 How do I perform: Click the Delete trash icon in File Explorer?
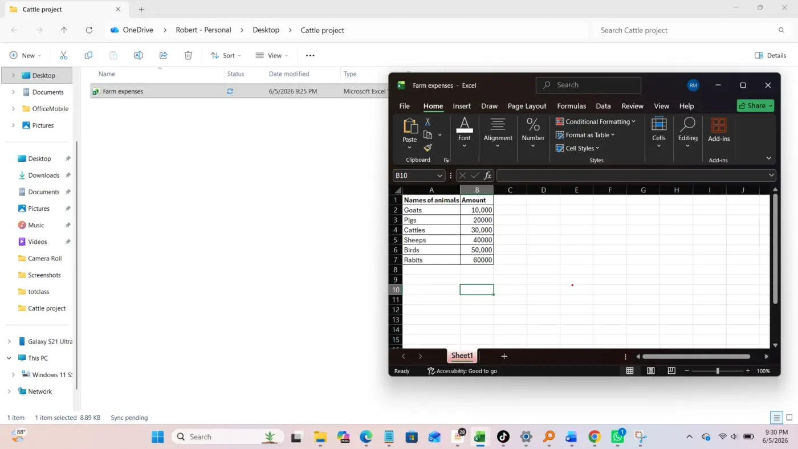pyautogui.click(x=188, y=55)
